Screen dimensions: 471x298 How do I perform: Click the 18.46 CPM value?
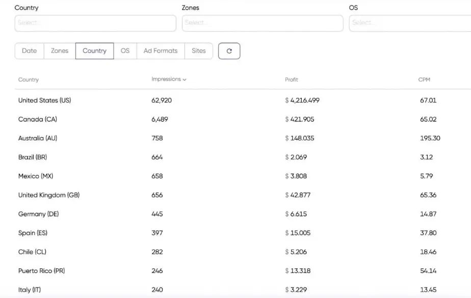point(428,252)
